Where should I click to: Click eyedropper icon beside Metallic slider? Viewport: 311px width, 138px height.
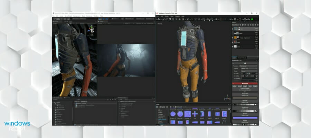257,105
